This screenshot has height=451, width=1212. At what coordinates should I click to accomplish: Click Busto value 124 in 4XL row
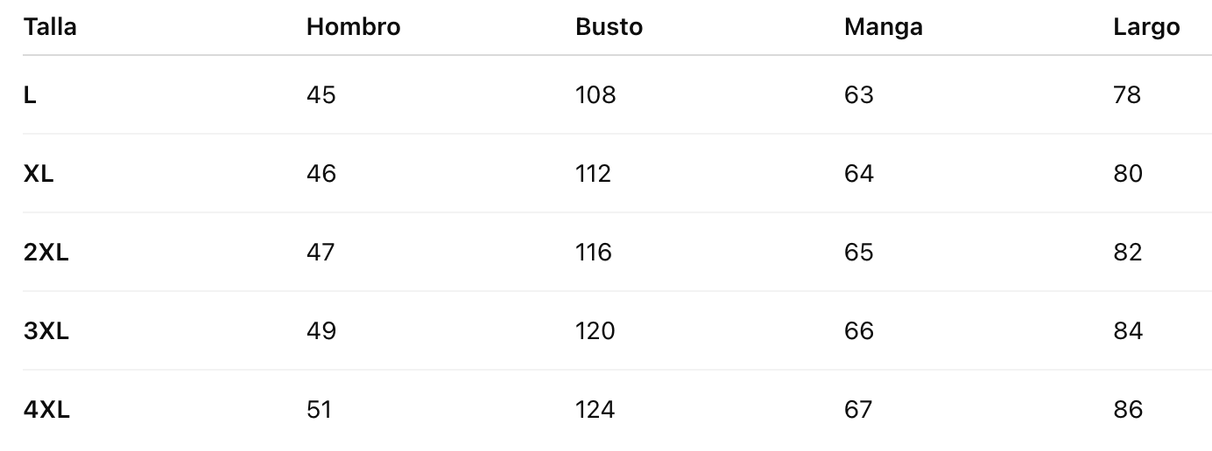595,410
